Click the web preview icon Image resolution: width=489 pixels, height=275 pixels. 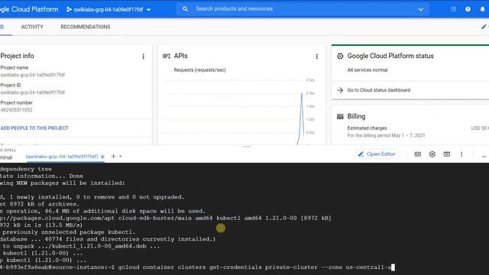(447, 154)
